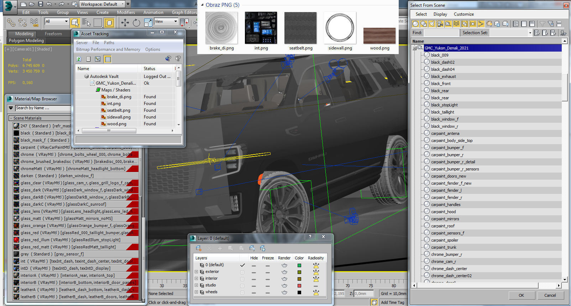Open Bitmap Performance and Memory menu
The width and height of the screenshot is (571, 306).
[x=108, y=49]
